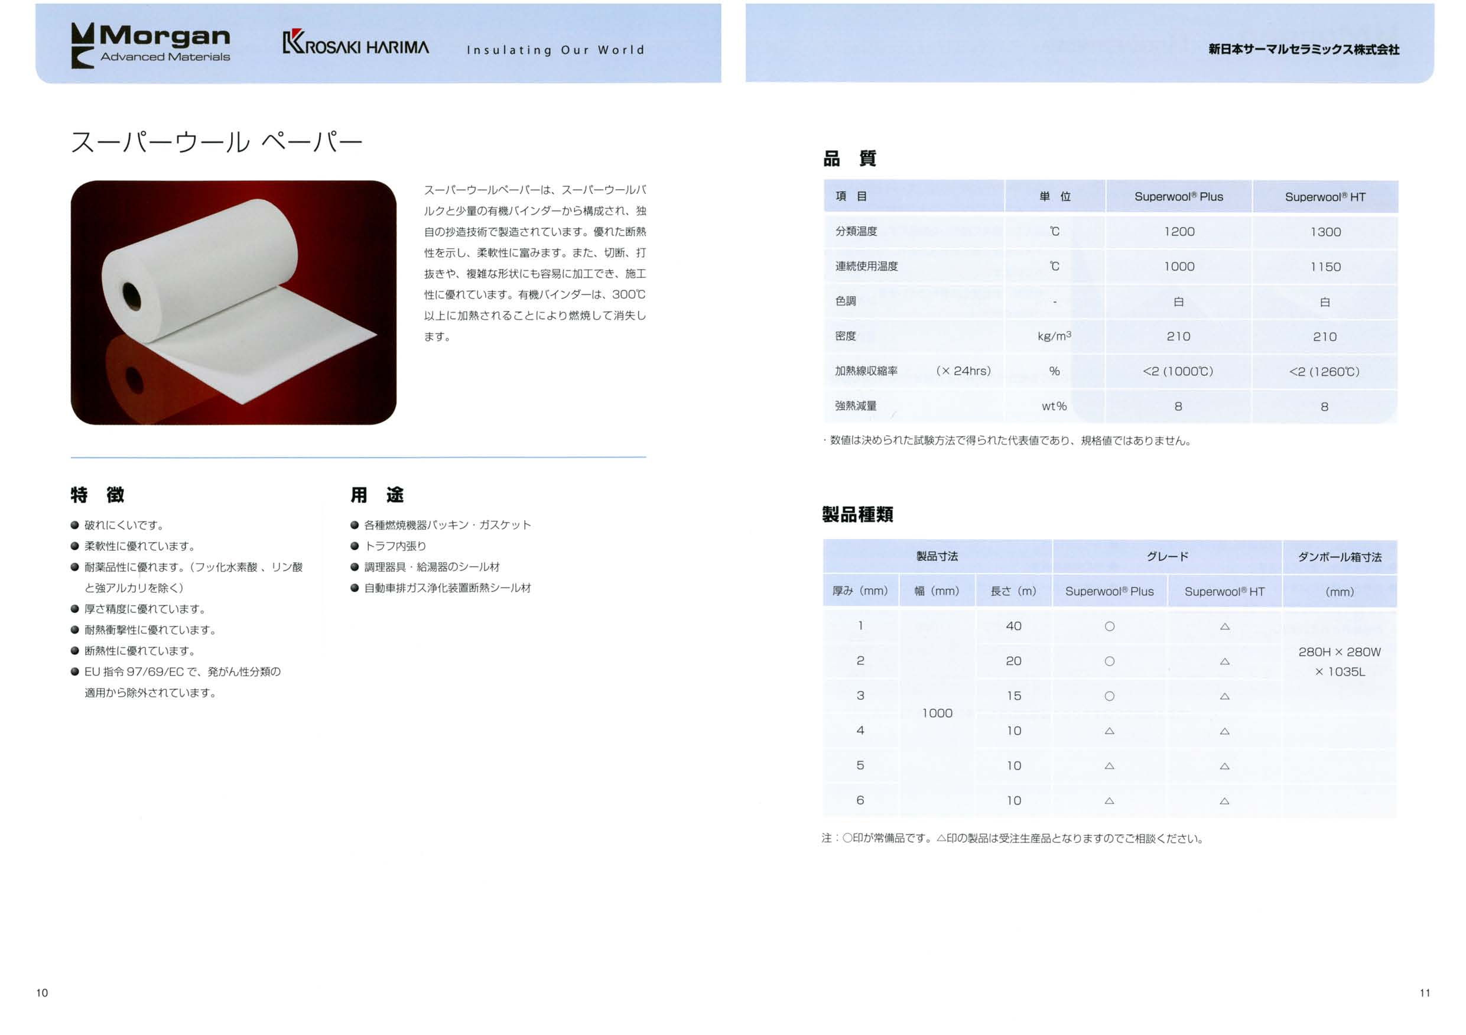Click the 特徴 section heading
Image resolution: width=1466 pixels, height=1035 pixels.
click(97, 495)
